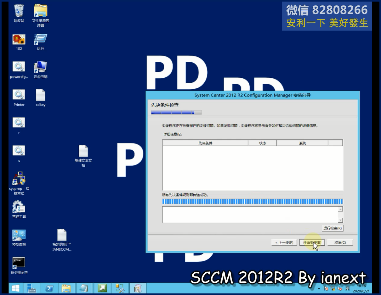Click the green arrow taskbar icon
The width and height of the screenshot is (381, 295).
point(102,288)
